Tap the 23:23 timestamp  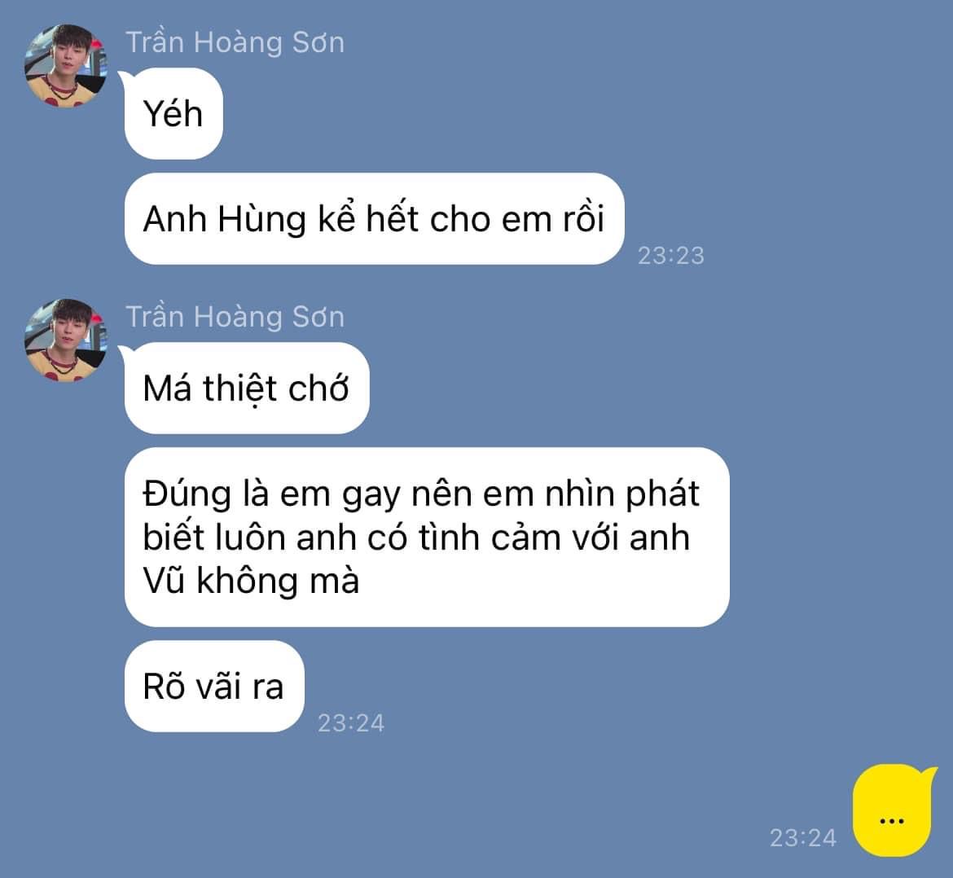click(671, 255)
